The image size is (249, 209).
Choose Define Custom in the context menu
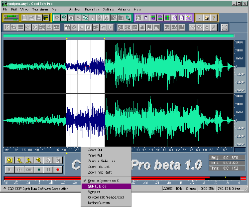(x=106, y=203)
